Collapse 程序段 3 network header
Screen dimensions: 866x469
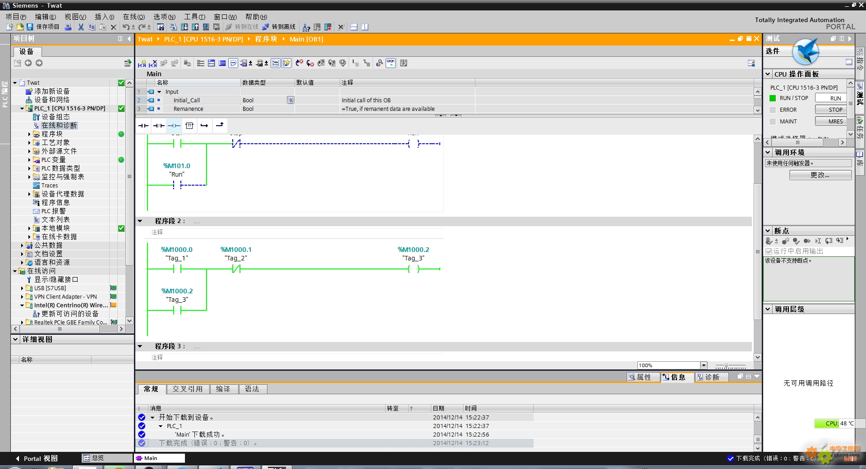[x=140, y=346]
